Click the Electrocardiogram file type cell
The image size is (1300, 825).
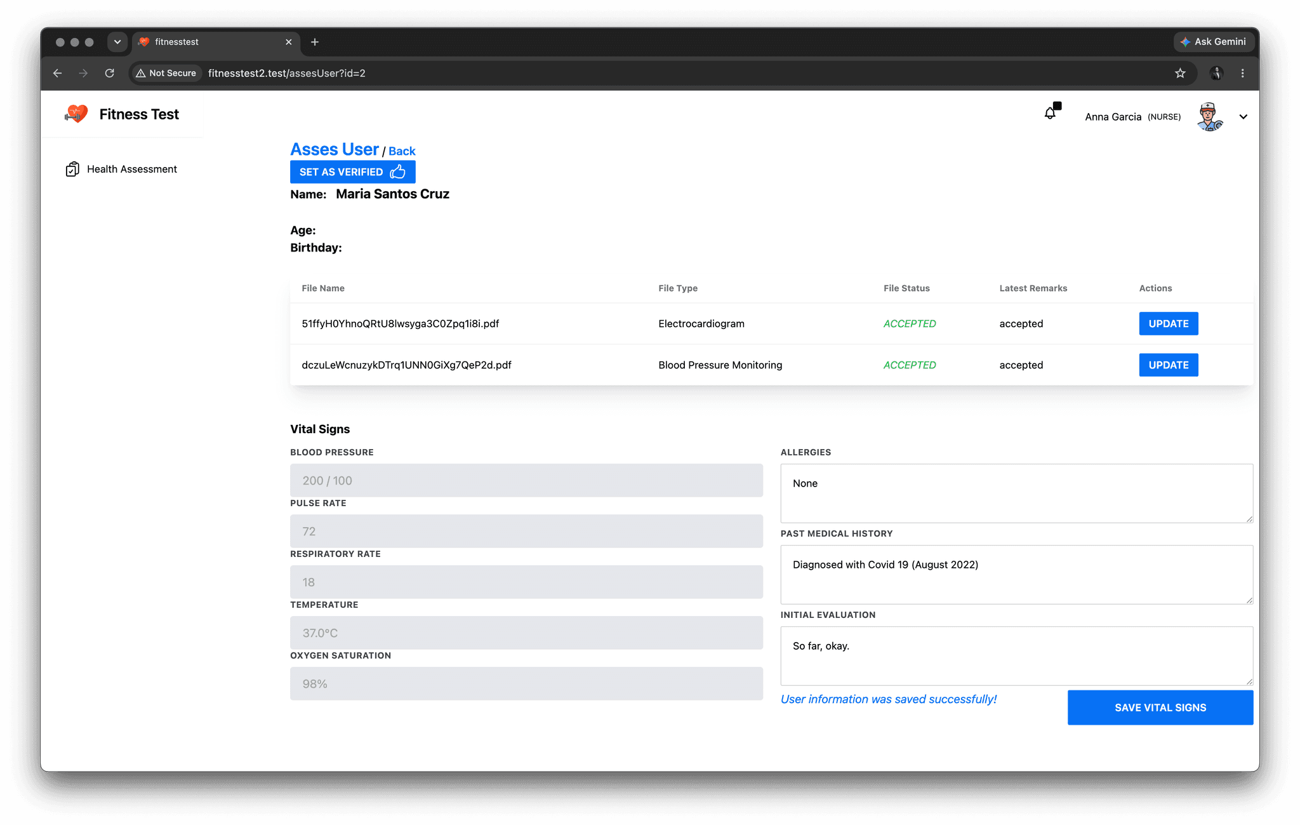701,323
